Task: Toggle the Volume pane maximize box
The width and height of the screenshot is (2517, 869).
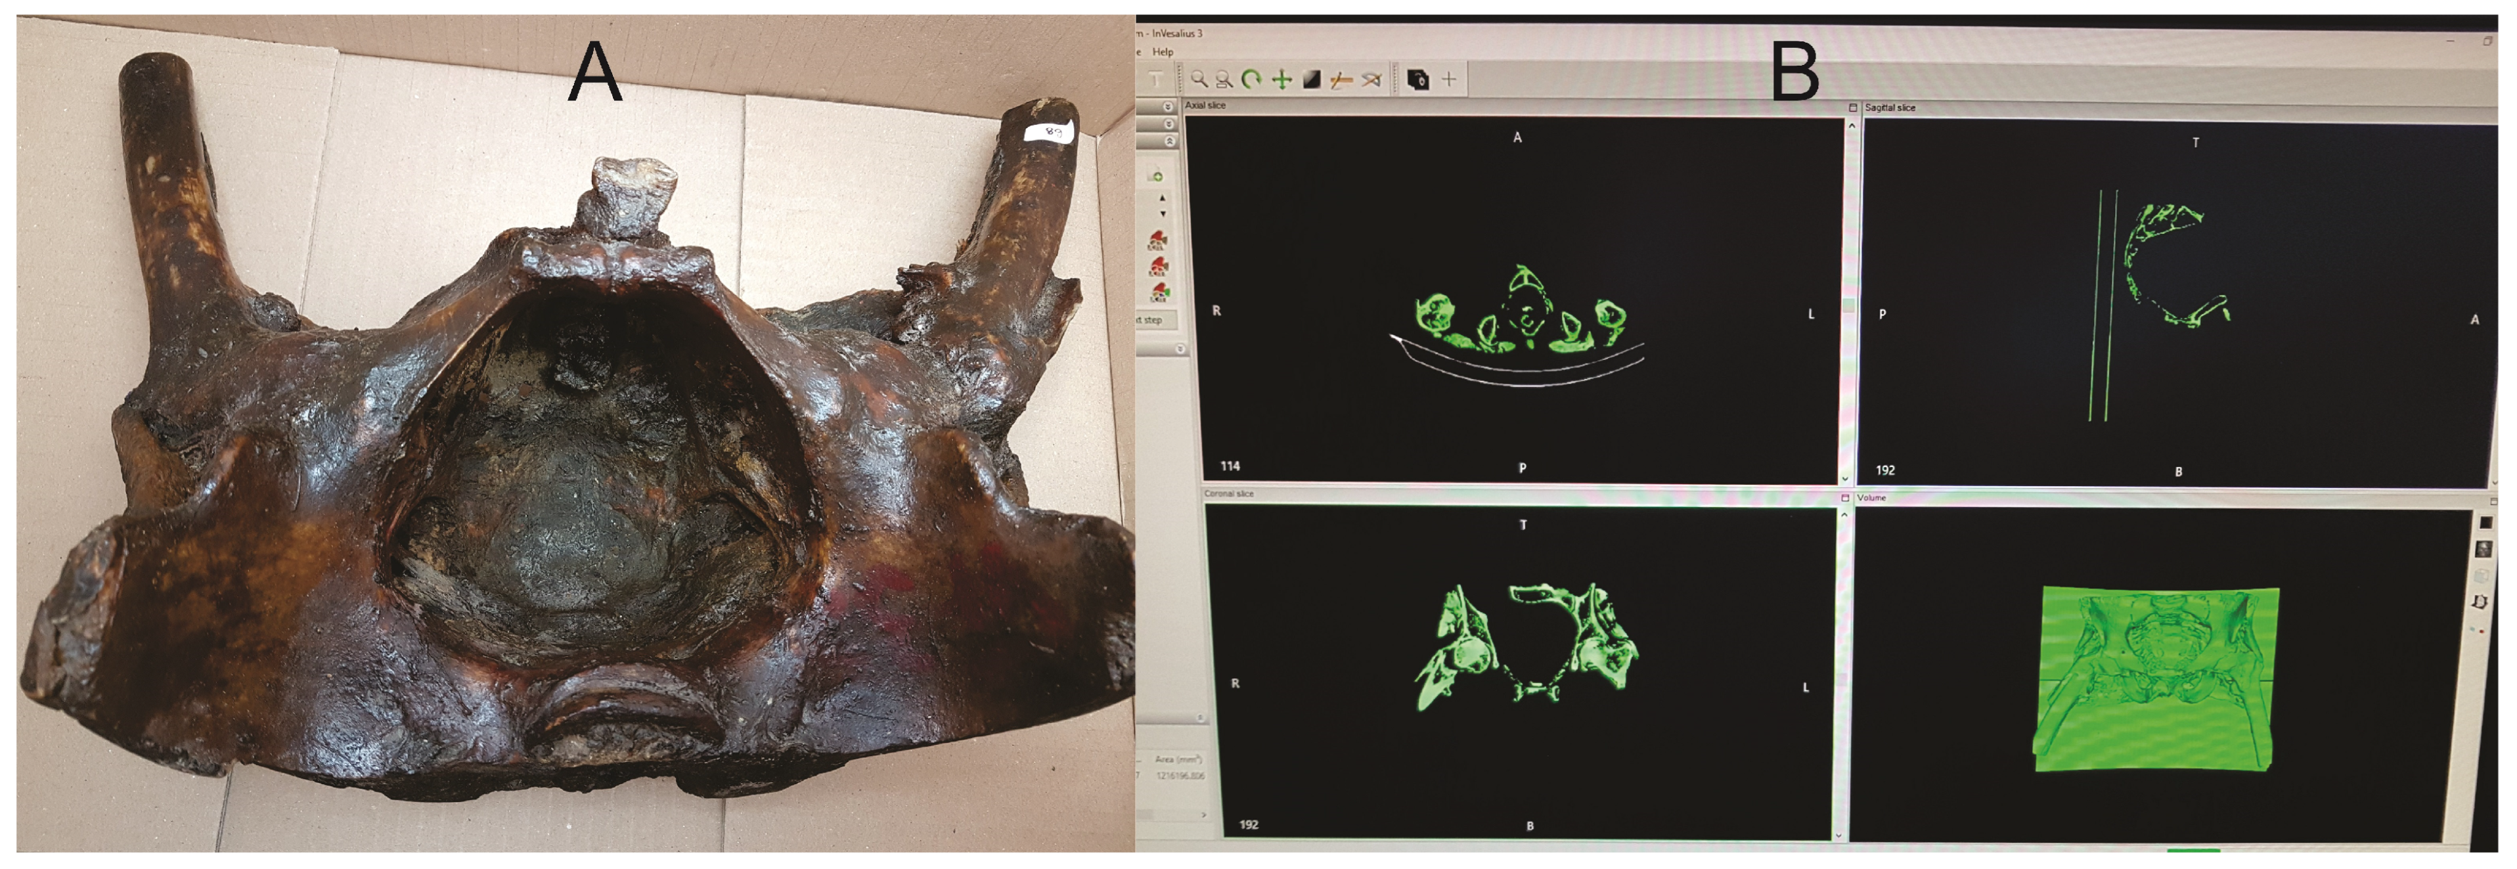Action: coord(1846,497)
